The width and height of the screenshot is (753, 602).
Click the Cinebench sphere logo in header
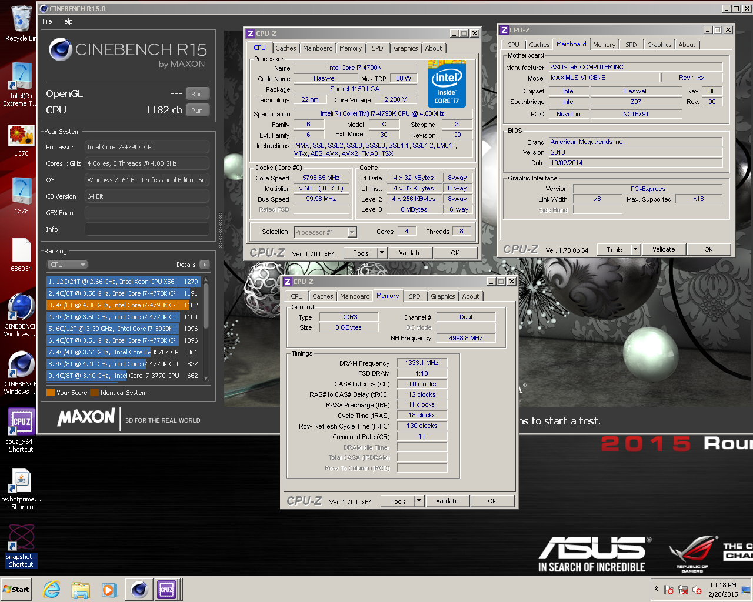[x=61, y=50]
